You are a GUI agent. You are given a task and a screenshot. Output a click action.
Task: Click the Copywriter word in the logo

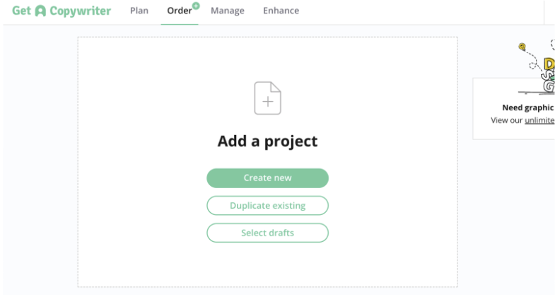(x=81, y=11)
